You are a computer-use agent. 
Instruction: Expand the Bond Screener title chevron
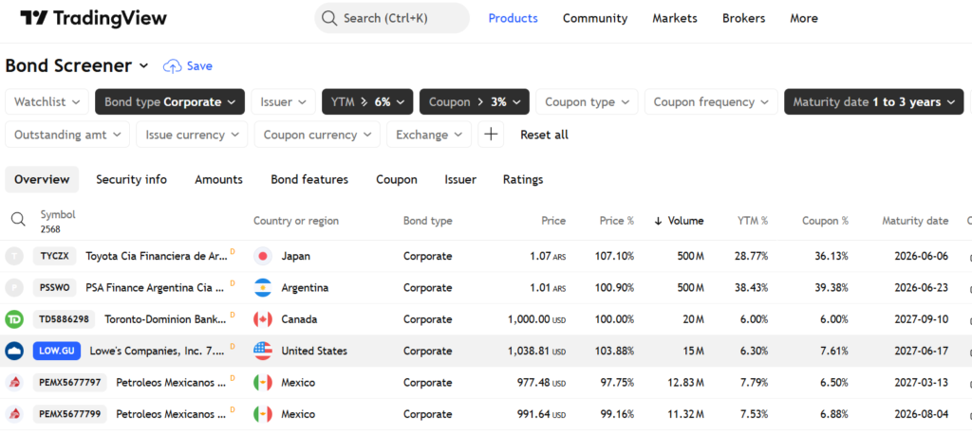pyautogui.click(x=144, y=65)
